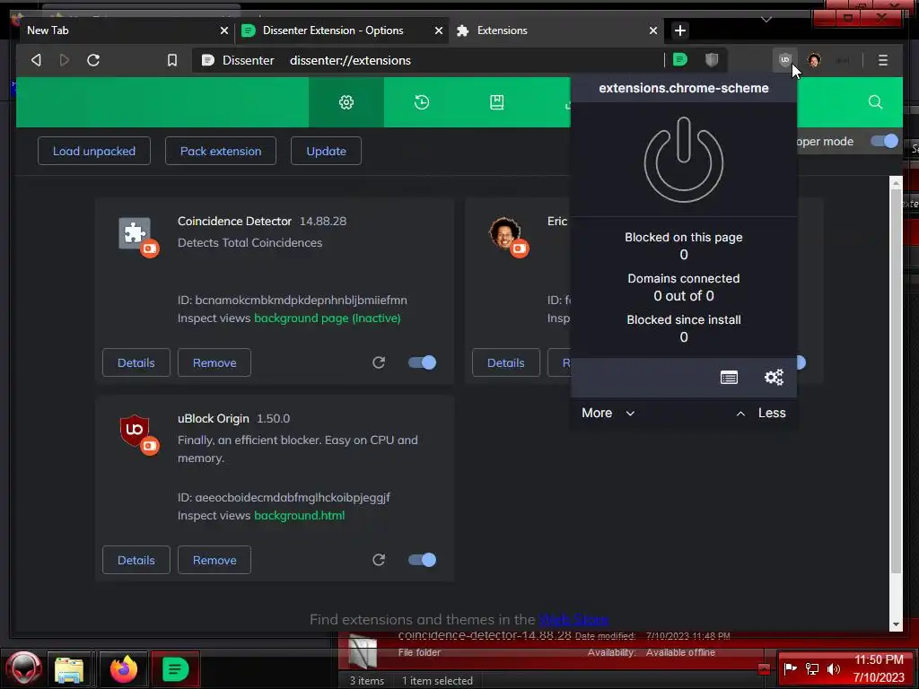The width and height of the screenshot is (919, 689).
Task: Go forward to next page
Action: tap(65, 60)
